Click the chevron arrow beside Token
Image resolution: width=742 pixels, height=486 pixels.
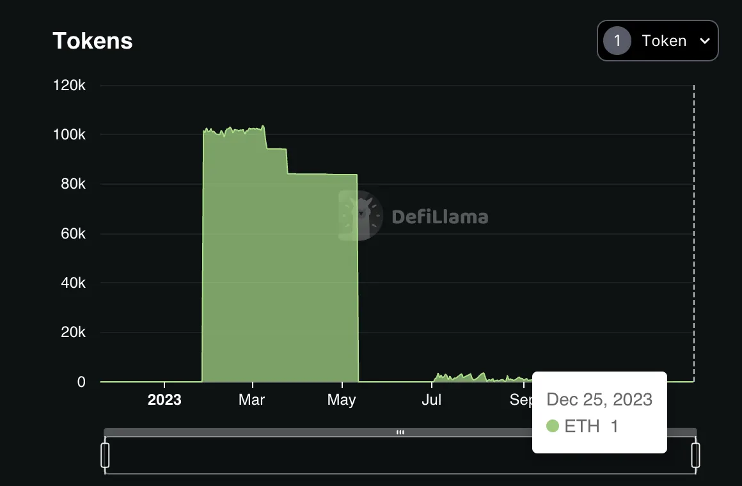tap(705, 41)
